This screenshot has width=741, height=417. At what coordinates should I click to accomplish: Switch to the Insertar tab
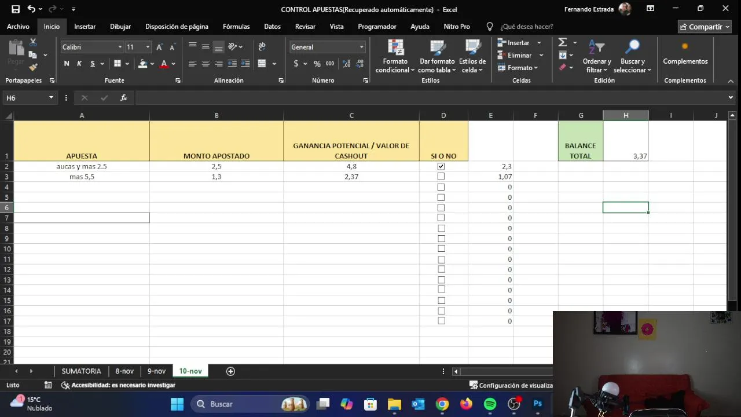[x=85, y=27]
